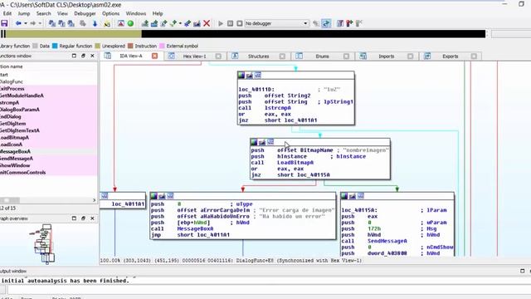Select ExitProcess in the functions list

(48, 89)
